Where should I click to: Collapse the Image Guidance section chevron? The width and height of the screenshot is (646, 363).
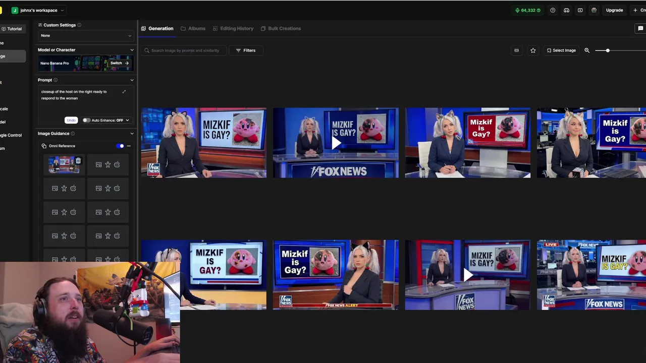pyautogui.click(x=132, y=134)
